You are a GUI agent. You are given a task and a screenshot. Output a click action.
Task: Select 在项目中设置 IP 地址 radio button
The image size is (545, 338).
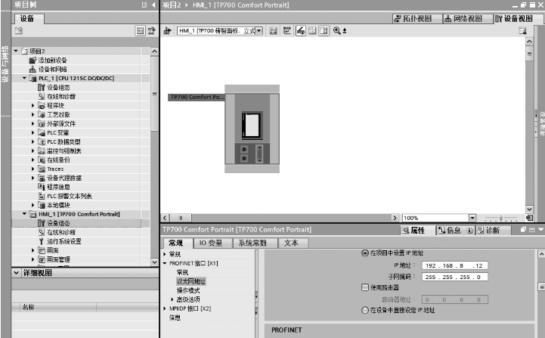pyautogui.click(x=364, y=253)
